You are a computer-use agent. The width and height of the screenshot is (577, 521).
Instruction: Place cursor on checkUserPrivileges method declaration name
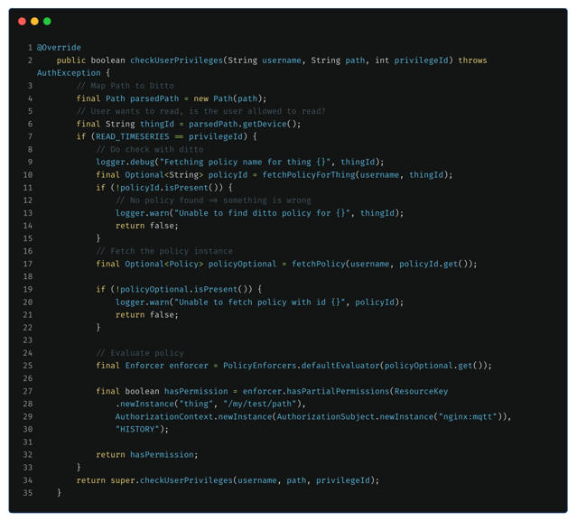(x=175, y=60)
